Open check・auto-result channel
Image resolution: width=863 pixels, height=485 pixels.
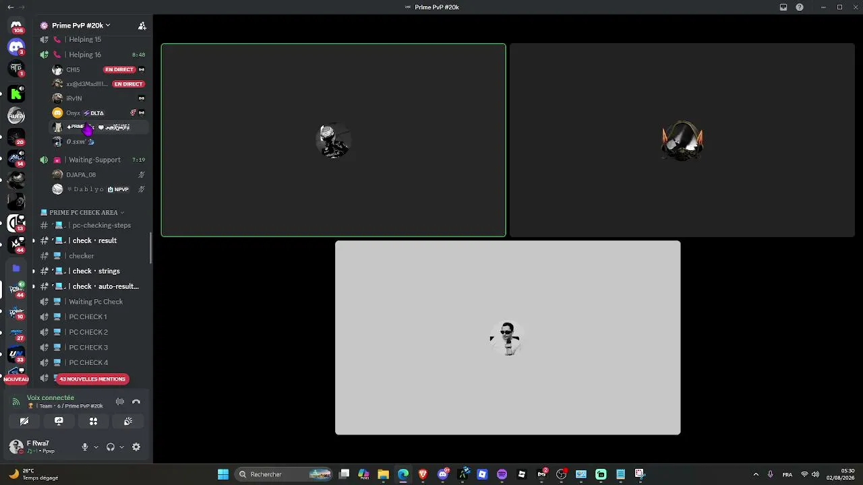93,286
